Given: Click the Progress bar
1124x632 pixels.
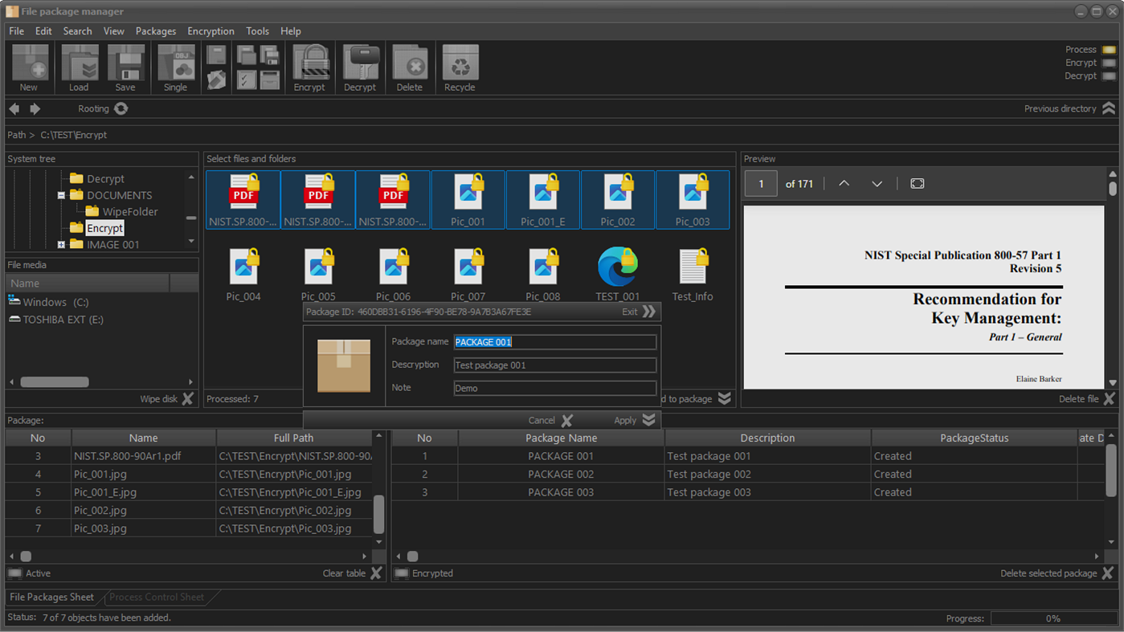Looking at the screenshot, I should pos(1052,618).
